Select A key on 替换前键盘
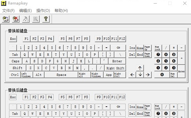The image size is (191, 118). point(27,61)
